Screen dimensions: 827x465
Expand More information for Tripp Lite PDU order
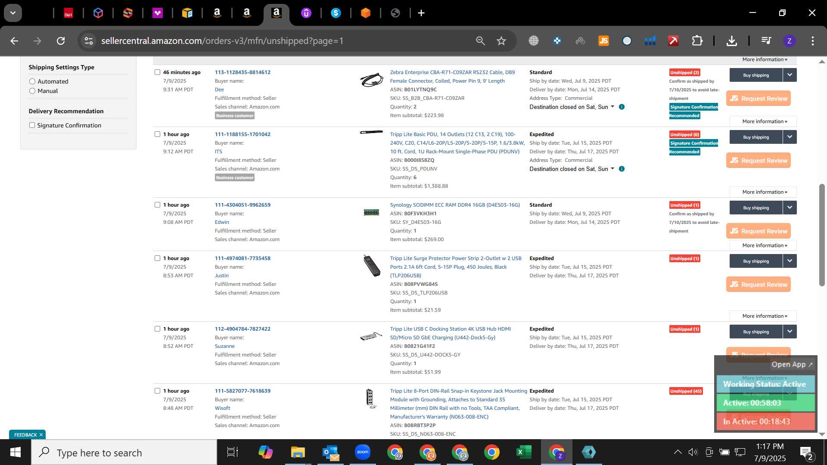click(x=763, y=192)
